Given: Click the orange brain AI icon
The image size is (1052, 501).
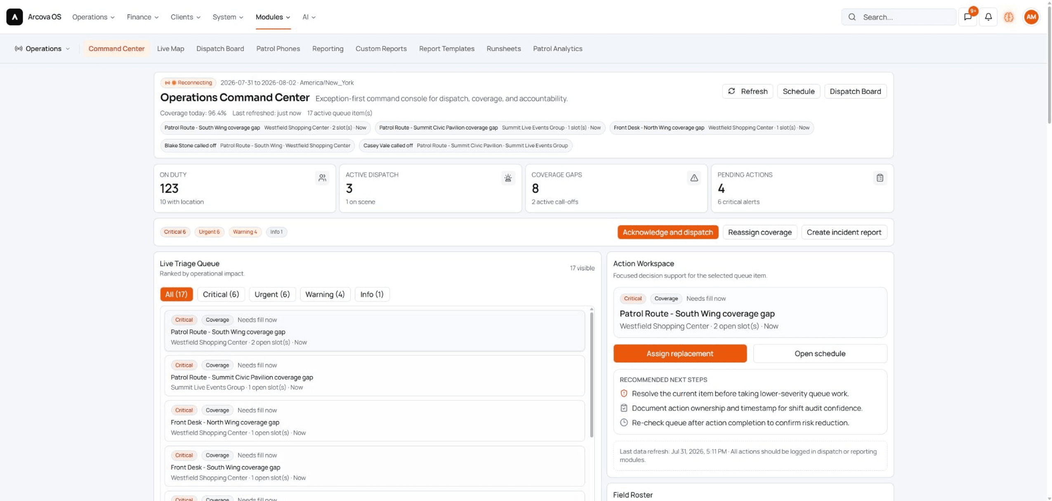Looking at the screenshot, I should (1009, 17).
